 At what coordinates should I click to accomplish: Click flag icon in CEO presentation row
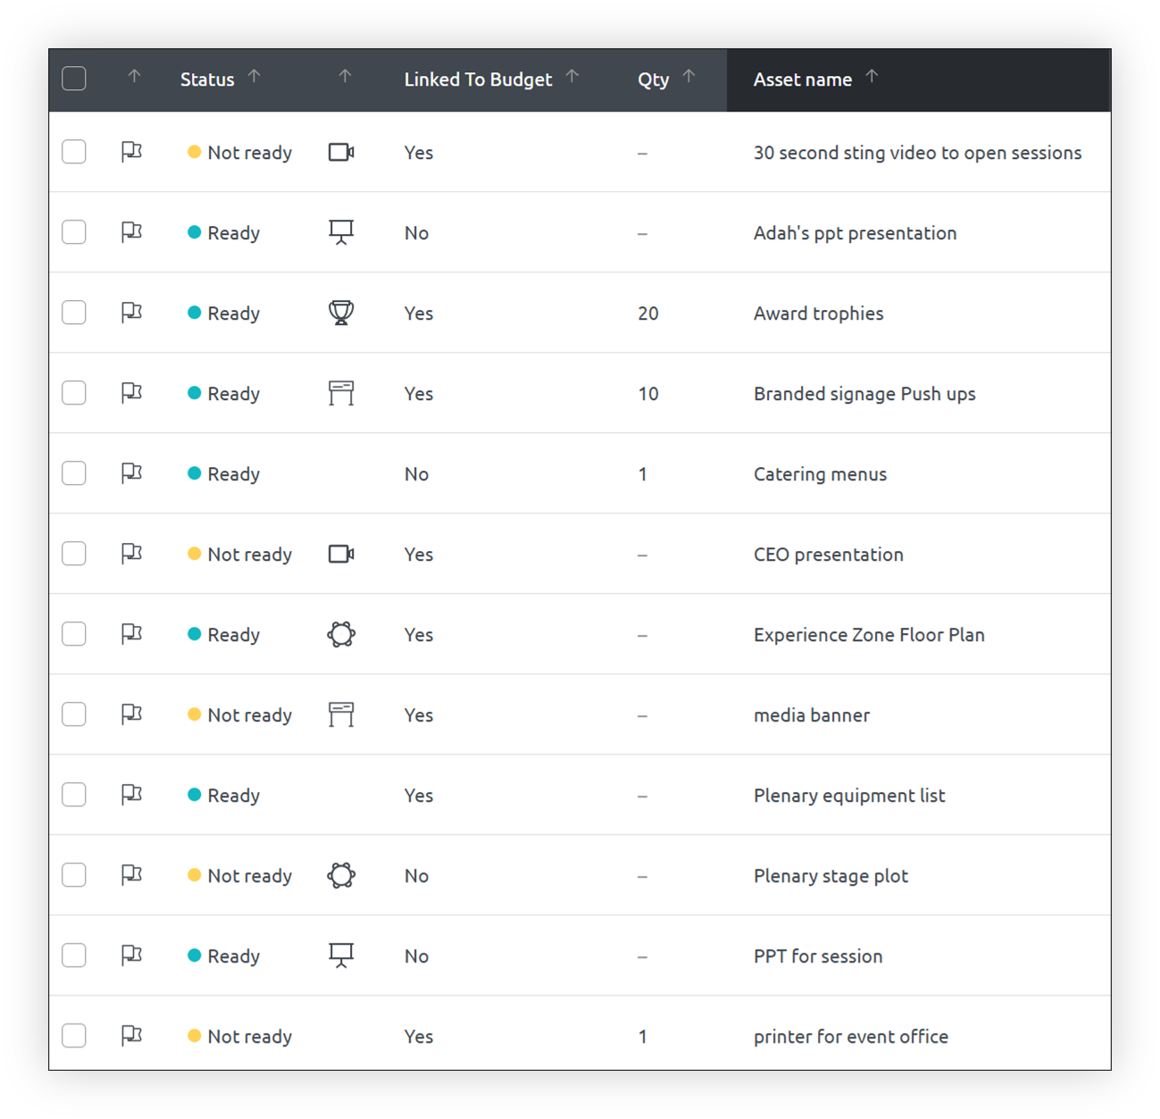click(131, 554)
